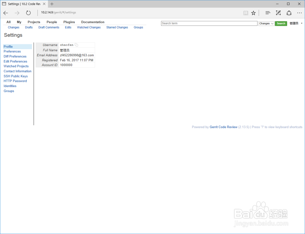Screen dimensions: 305x234
Task: Click the Registered date Feb 16, 2017
Action: point(77,60)
